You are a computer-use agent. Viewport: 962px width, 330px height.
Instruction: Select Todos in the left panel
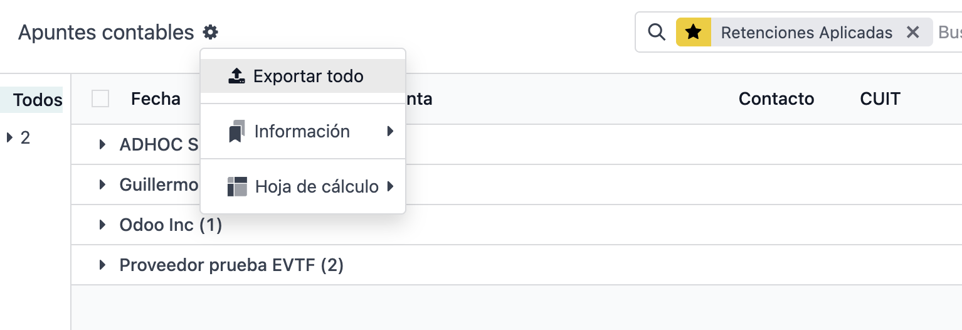click(x=38, y=100)
